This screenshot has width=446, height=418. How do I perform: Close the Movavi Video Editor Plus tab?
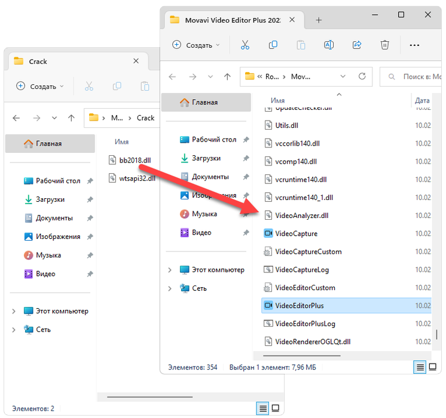(x=292, y=20)
